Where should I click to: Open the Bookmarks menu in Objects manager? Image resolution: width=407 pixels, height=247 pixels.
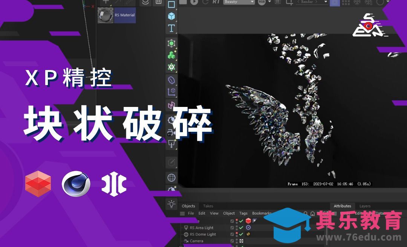tap(262, 213)
